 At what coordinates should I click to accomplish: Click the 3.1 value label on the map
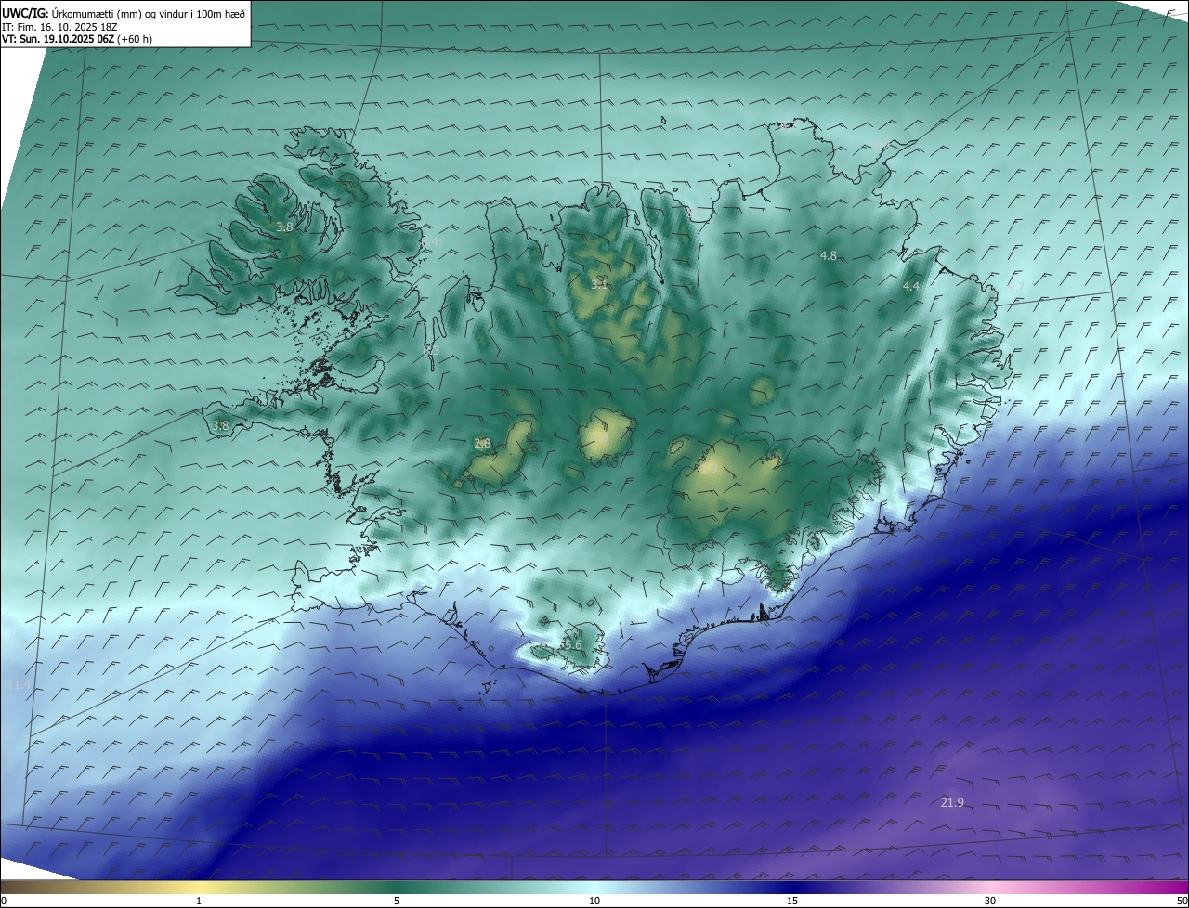point(599,284)
